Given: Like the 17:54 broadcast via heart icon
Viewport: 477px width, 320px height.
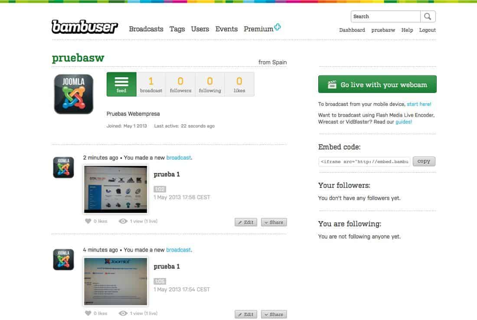Looking at the screenshot, I should tap(88, 313).
